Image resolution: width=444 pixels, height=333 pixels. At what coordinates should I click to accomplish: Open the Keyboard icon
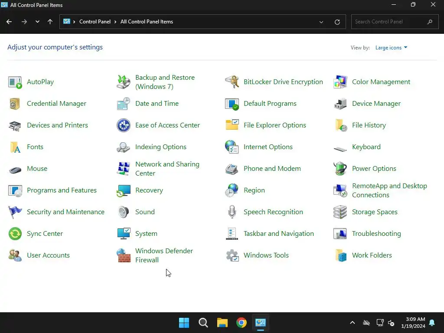pos(340,148)
